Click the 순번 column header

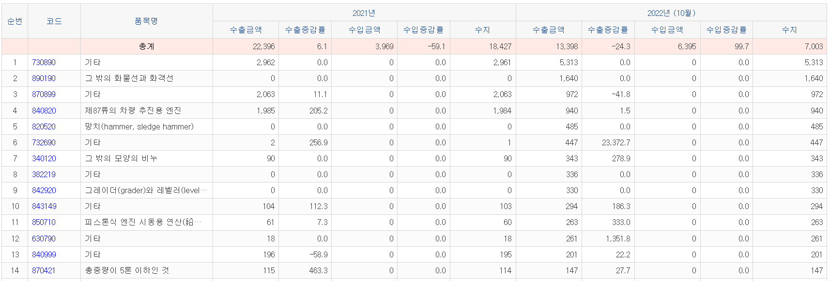tap(15, 21)
